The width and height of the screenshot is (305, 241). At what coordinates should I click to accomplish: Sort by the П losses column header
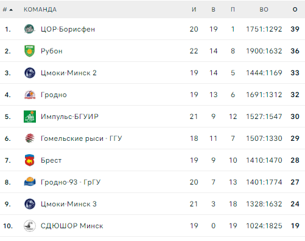pos(233,10)
